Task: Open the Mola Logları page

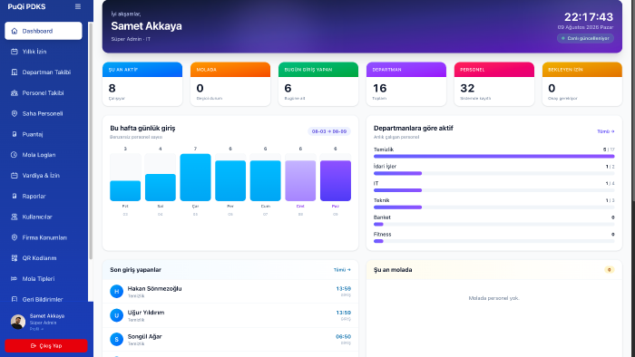Action: [44, 155]
